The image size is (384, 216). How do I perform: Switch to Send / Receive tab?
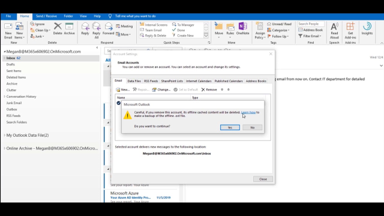pos(46,16)
